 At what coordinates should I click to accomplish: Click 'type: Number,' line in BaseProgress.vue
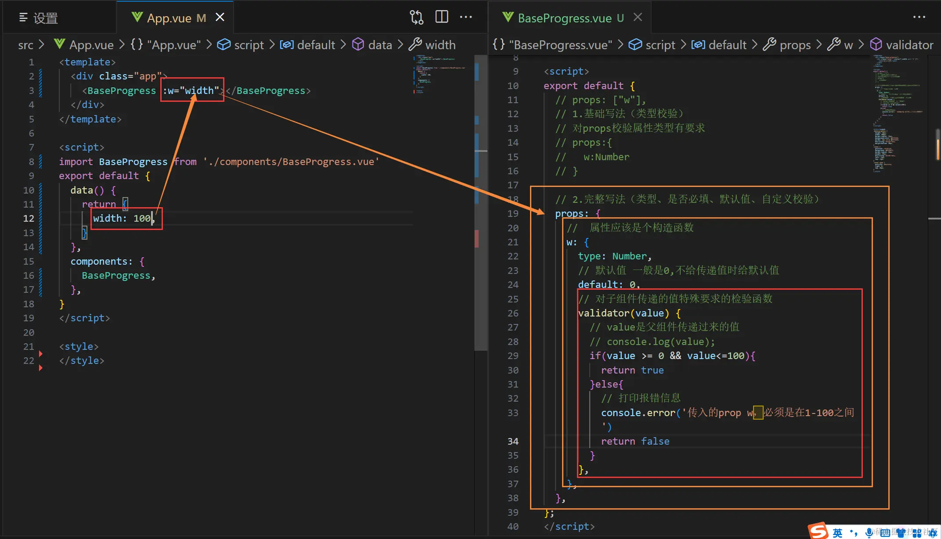click(x=615, y=256)
